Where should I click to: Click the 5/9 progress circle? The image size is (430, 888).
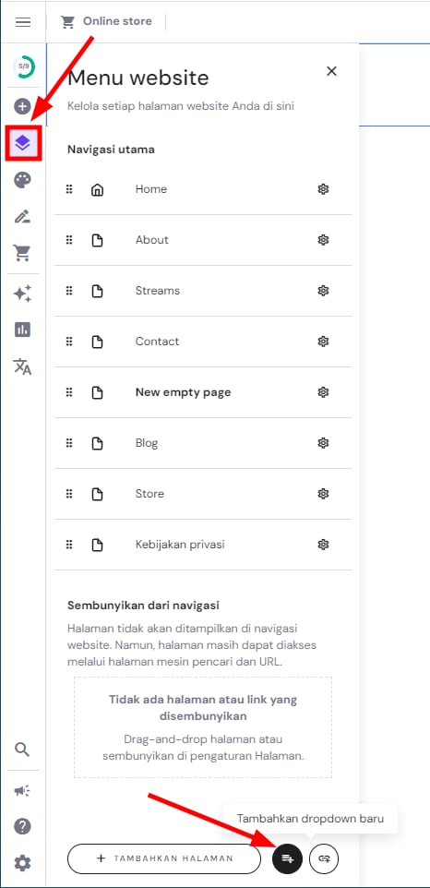coord(23,66)
